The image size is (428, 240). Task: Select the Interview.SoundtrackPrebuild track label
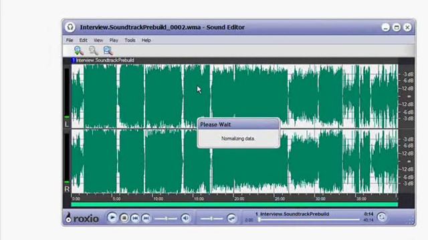tap(105, 60)
